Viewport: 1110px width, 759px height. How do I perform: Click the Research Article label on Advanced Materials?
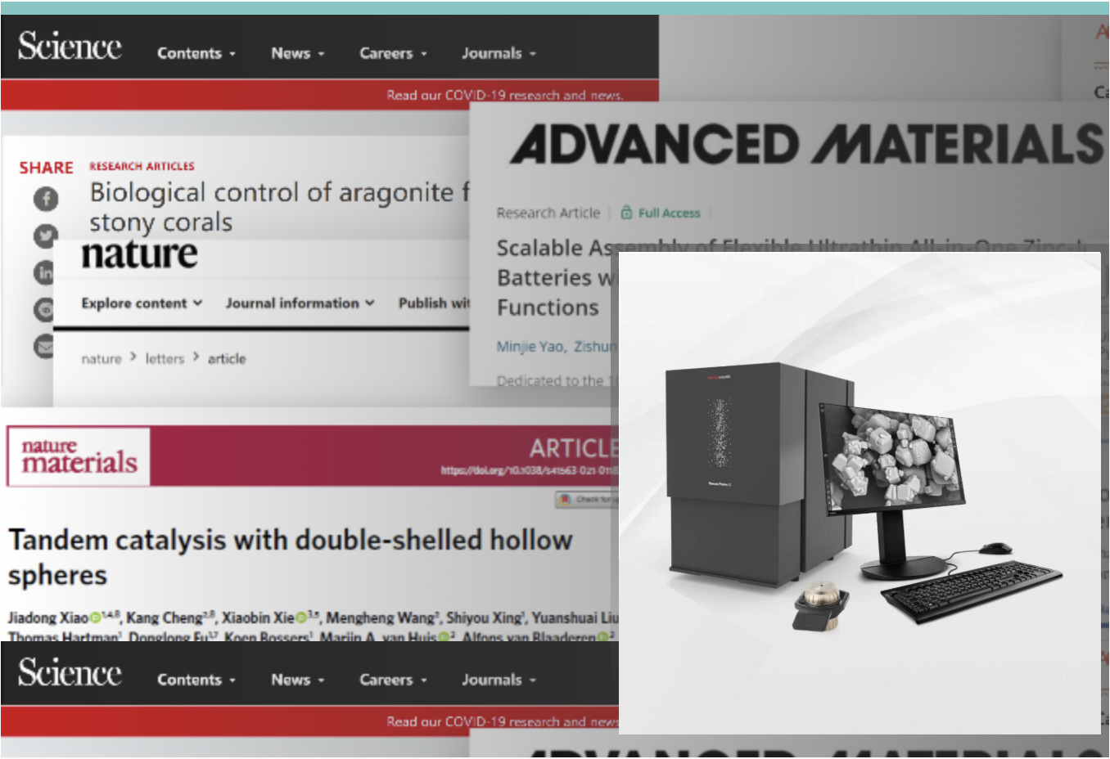pyautogui.click(x=548, y=213)
